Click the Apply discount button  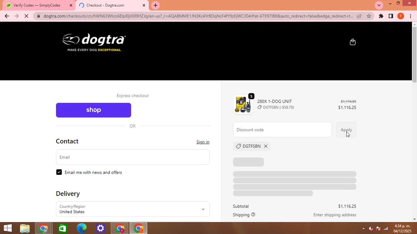[346, 130]
